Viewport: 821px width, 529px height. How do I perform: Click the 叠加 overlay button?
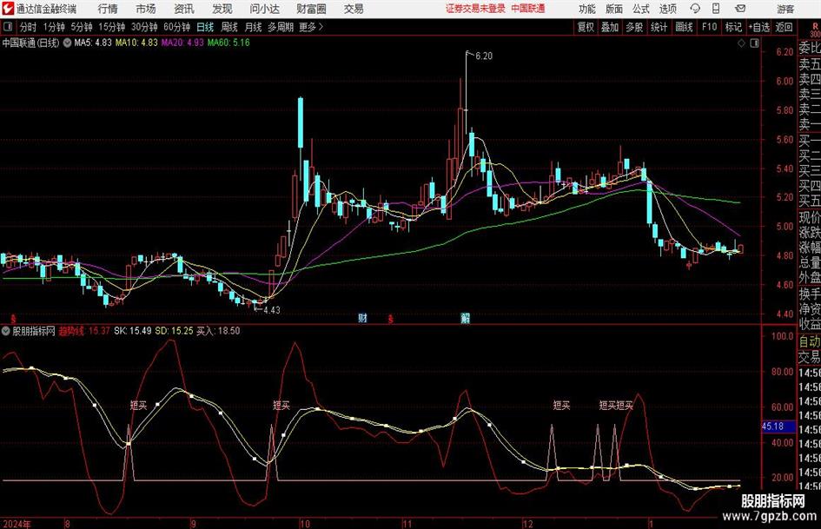tap(610, 27)
